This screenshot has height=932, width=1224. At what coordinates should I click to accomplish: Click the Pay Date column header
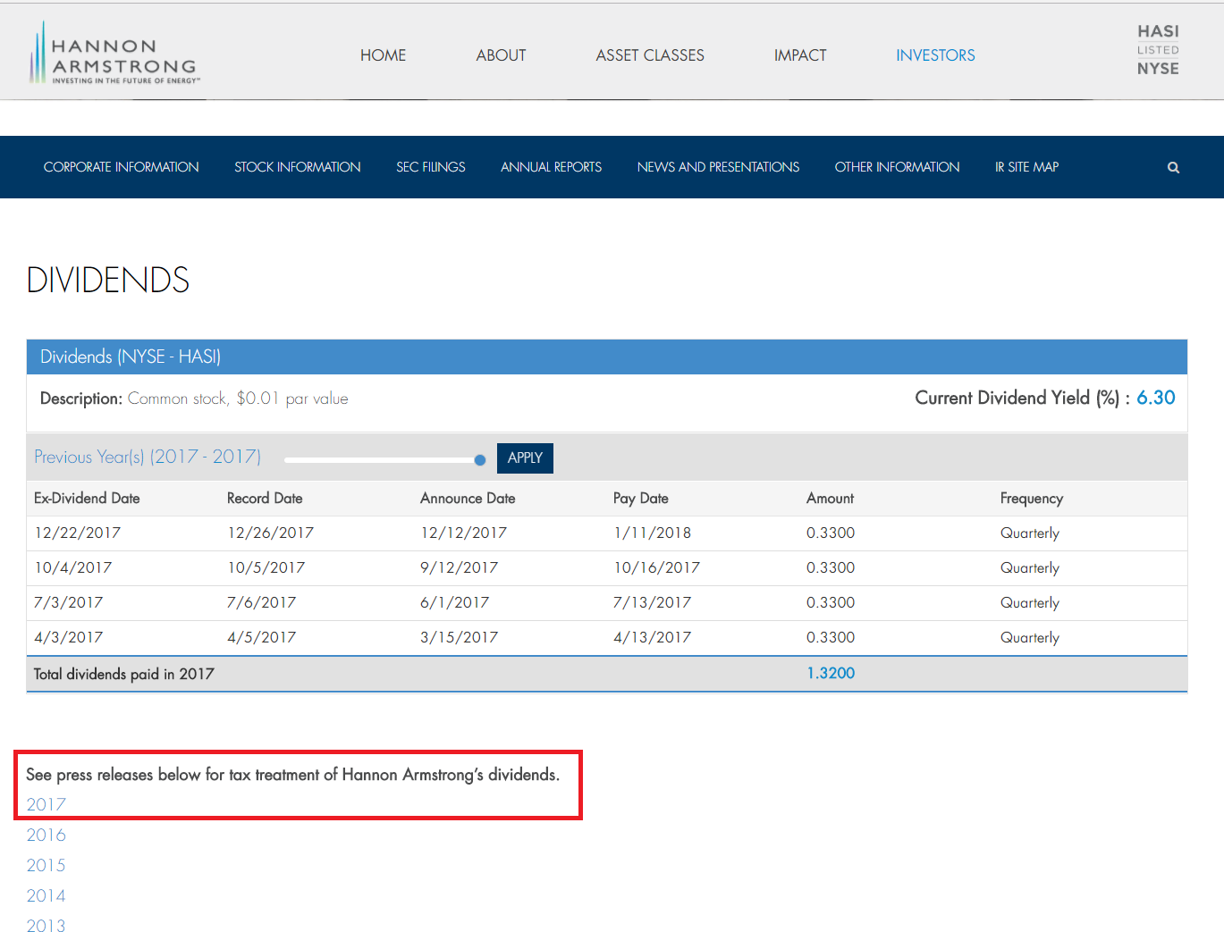point(641,499)
